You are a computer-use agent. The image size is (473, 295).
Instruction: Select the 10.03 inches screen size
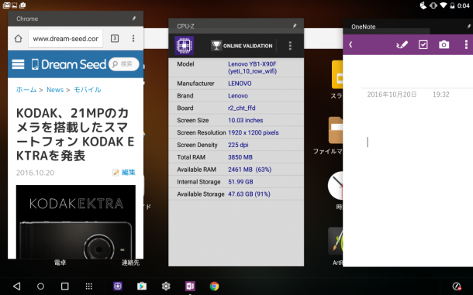[246, 120]
